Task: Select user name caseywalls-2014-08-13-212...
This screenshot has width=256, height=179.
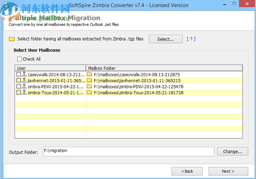Action: [56, 75]
